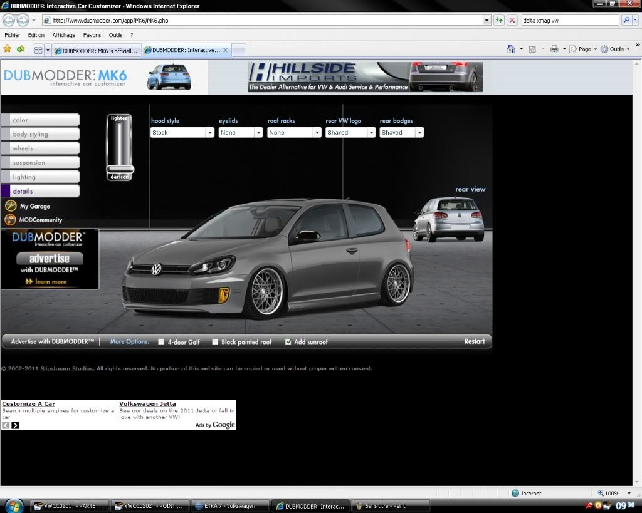
Task: Open the Fichier menu
Action: [x=13, y=35]
